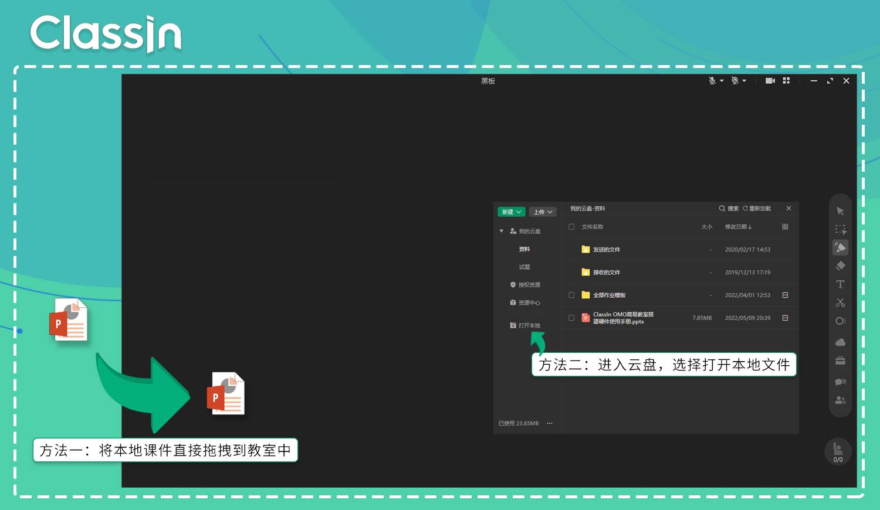Tick the checkbox for ClassIn OMO pptx file

[x=571, y=318]
